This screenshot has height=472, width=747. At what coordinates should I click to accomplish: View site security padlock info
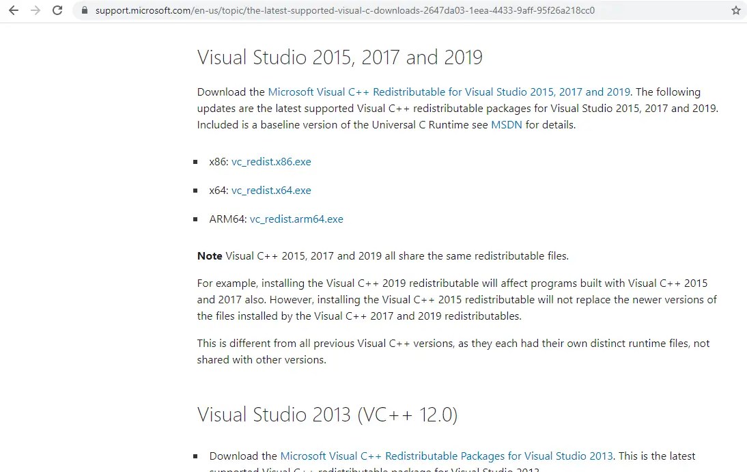click(x=85, y=10)
